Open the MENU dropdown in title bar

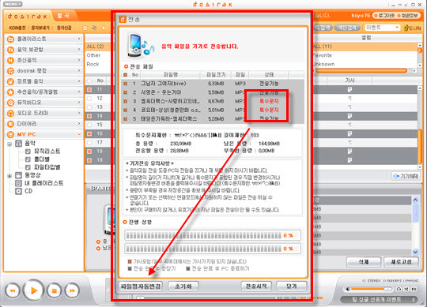13,4
